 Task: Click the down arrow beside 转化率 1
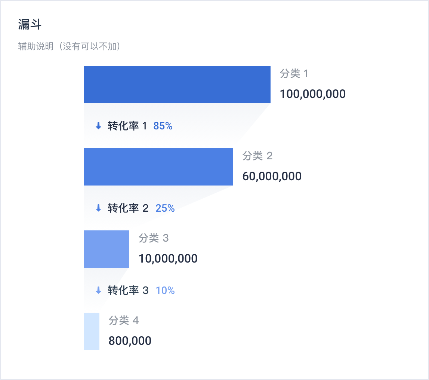[99, 126]
